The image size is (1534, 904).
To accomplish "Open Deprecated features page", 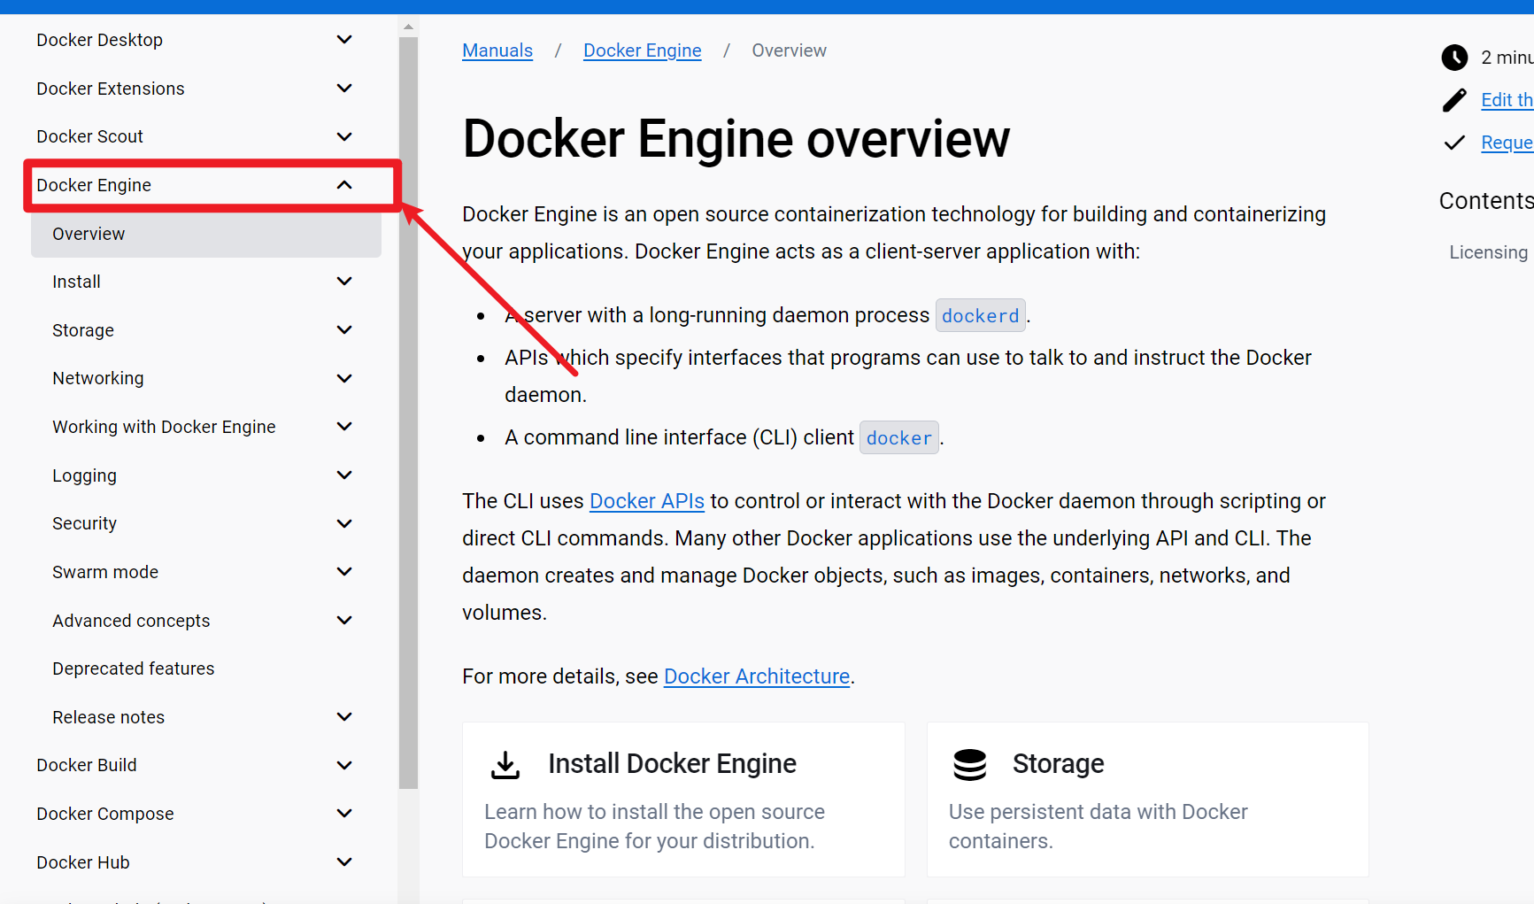I will [133, 668].
